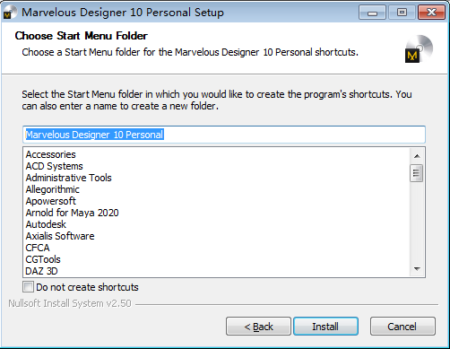Image resolution: width=450 pixels, height=349 pixels.
Task: Choose the Autodesk folder
Action: 46,224
